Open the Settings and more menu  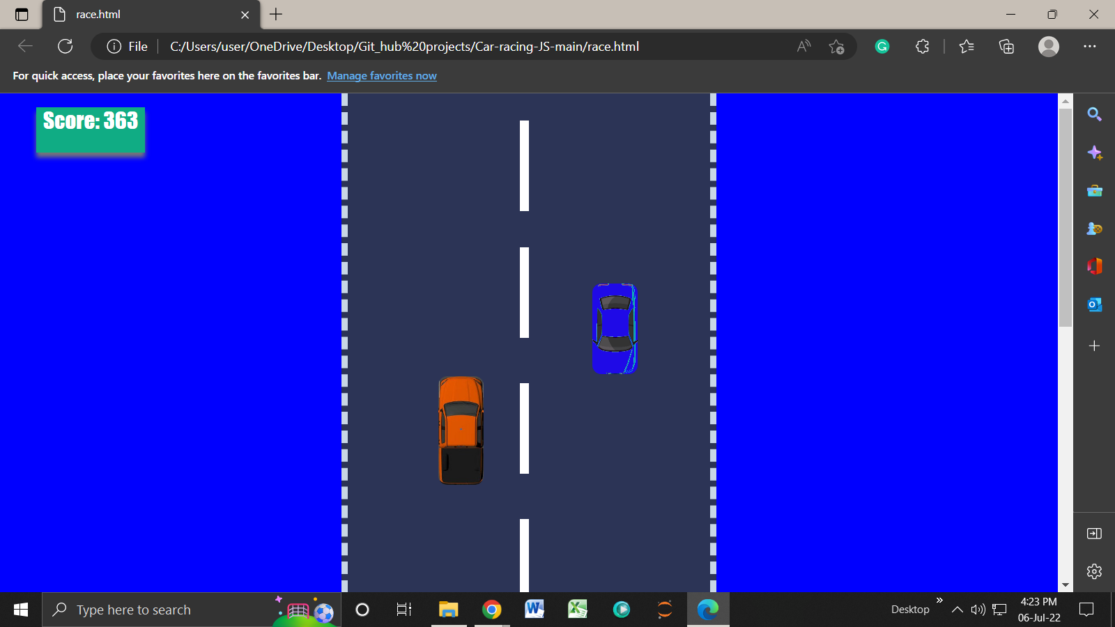click(x=1091, y=46)
